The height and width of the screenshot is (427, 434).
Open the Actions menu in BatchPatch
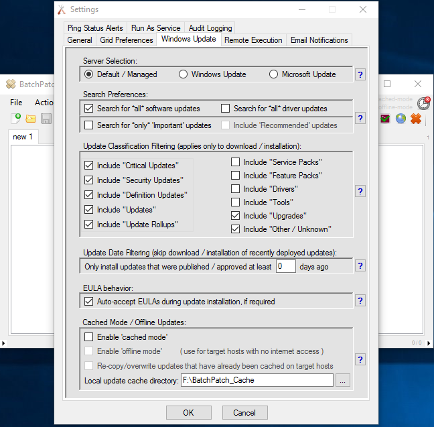tap(44, 103)
